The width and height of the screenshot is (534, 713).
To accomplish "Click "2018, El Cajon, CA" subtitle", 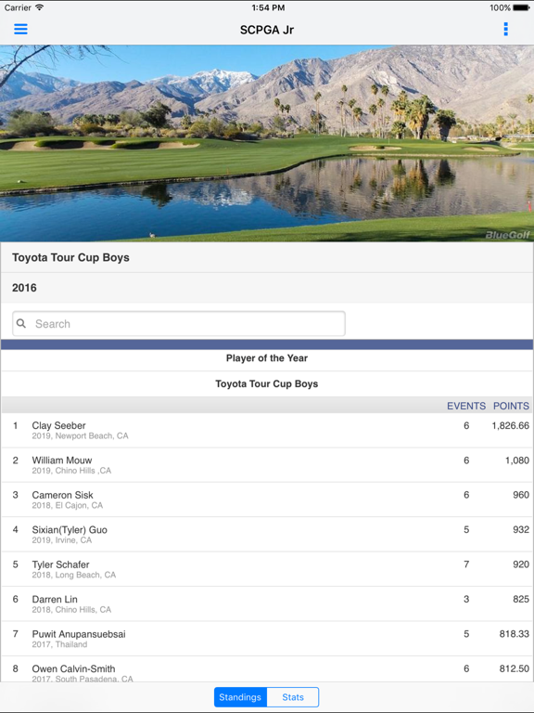I will point(67,506).
